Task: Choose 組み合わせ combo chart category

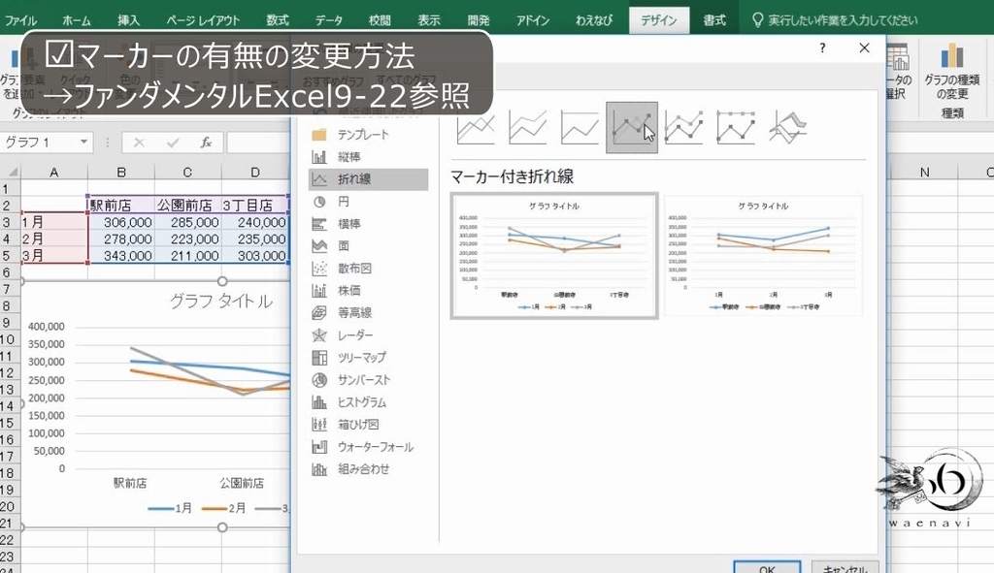Action: tap(368, 469)
